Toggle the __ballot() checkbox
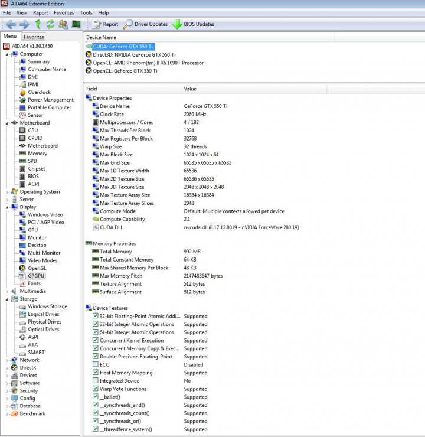The width and height of the screenshot is (425, 437). click(95, 397)
